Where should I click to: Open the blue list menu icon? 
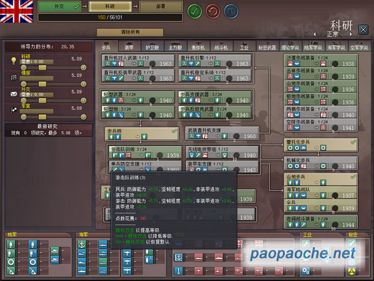(x=231, y=11)
